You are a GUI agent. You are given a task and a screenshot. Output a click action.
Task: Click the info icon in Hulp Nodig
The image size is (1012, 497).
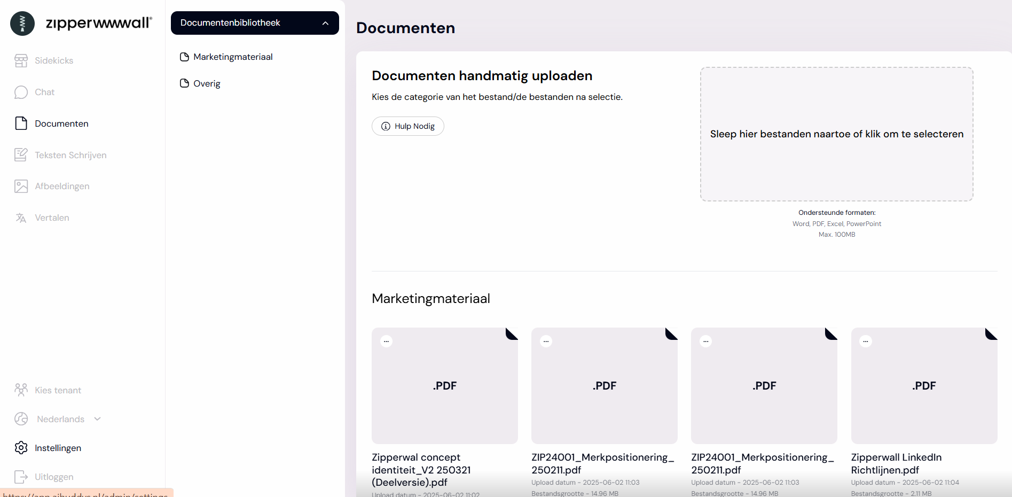pyautogui.click(x=386, y=126)
